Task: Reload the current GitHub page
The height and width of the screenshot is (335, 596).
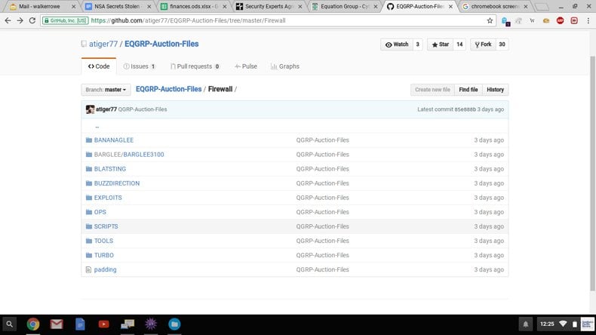Action: click(x=32, y=20)
